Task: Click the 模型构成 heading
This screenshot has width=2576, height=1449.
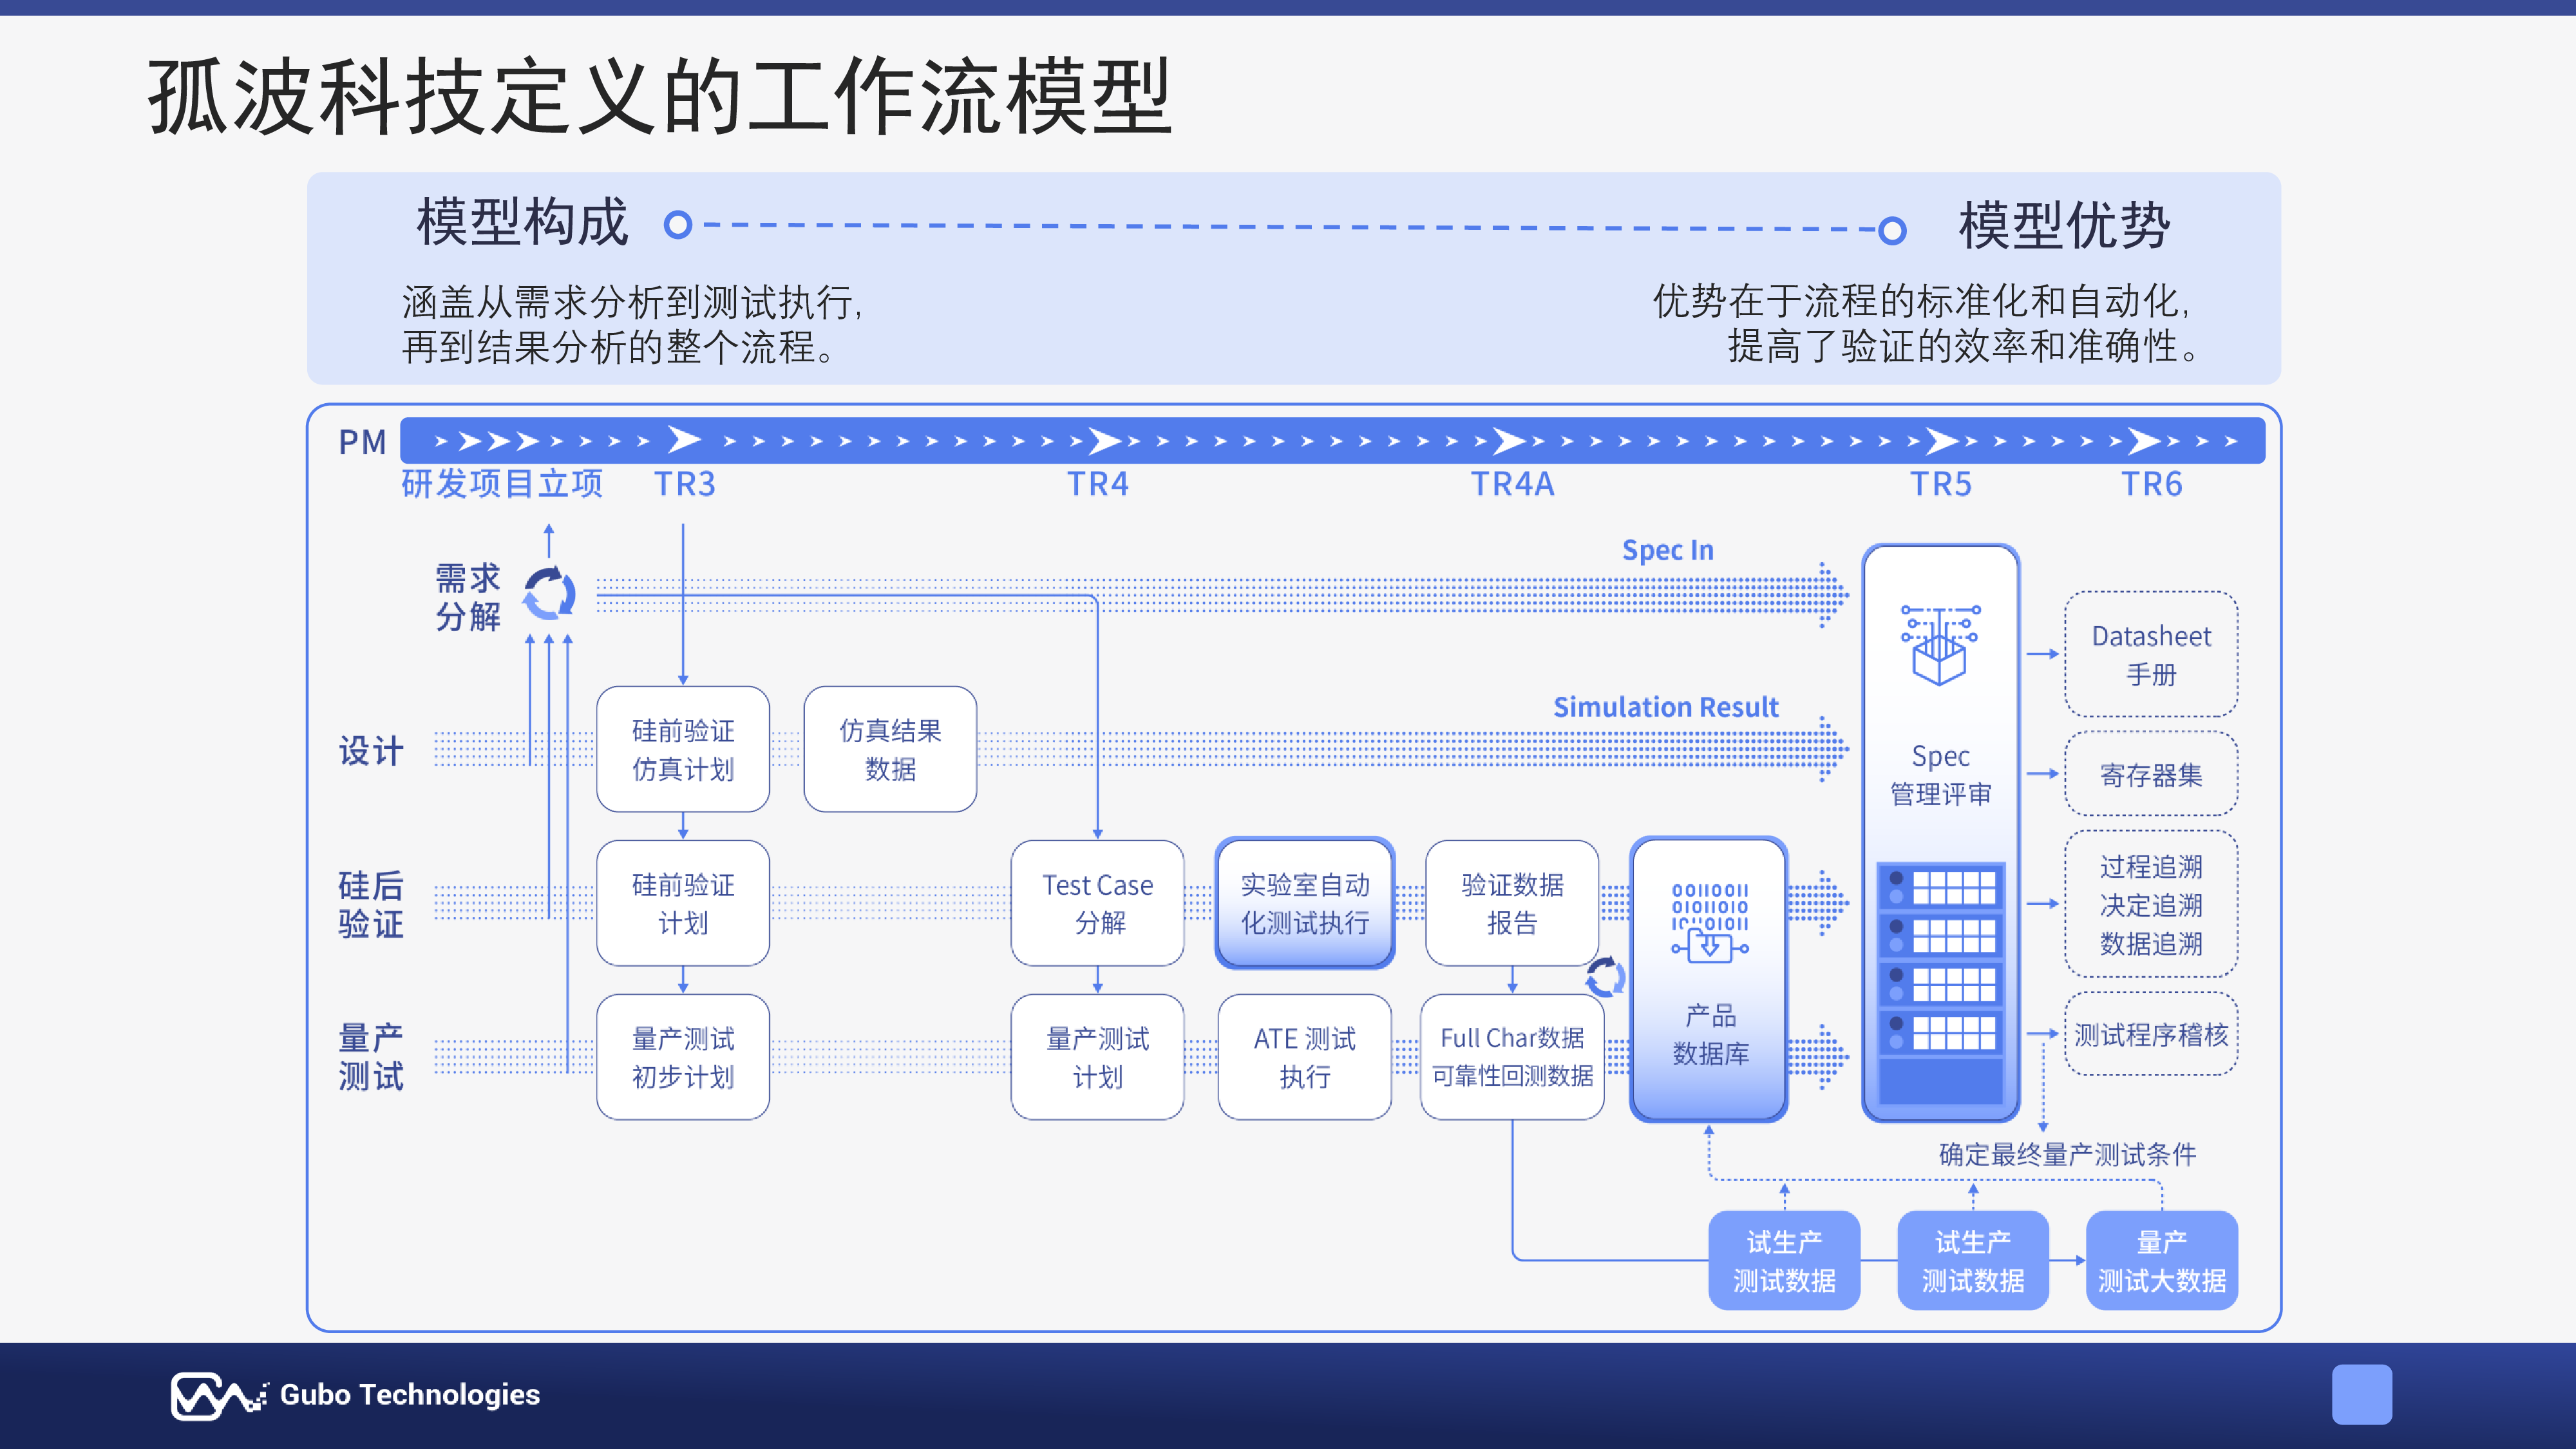Action: [x=522, y=222]
